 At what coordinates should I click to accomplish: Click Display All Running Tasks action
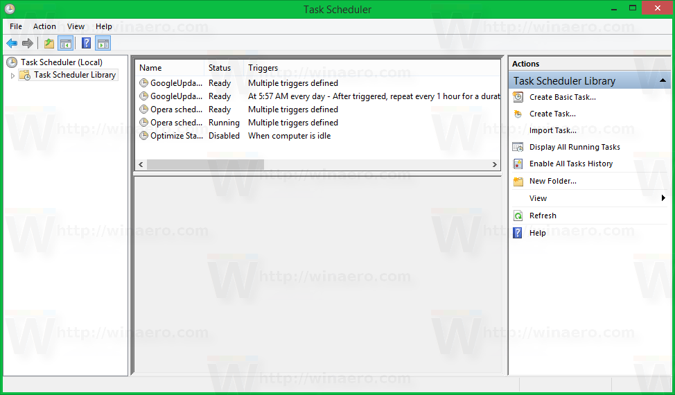tap(575, 147)
